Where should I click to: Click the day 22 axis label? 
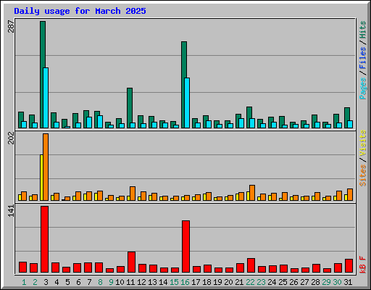(x=250, y=282)
